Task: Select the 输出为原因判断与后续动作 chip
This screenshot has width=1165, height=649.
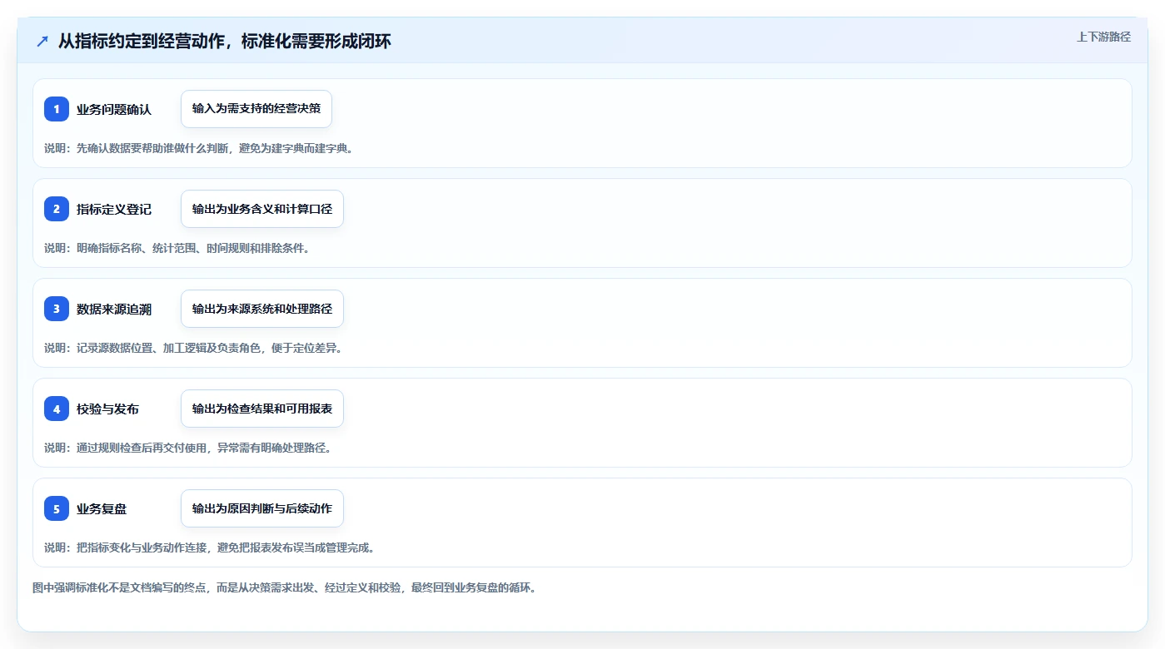Action: click(x=262, y=508)
